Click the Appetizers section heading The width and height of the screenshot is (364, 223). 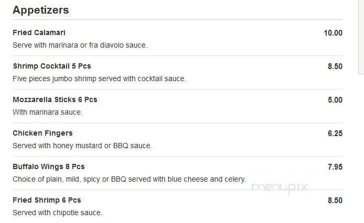(x=41, y=10)
